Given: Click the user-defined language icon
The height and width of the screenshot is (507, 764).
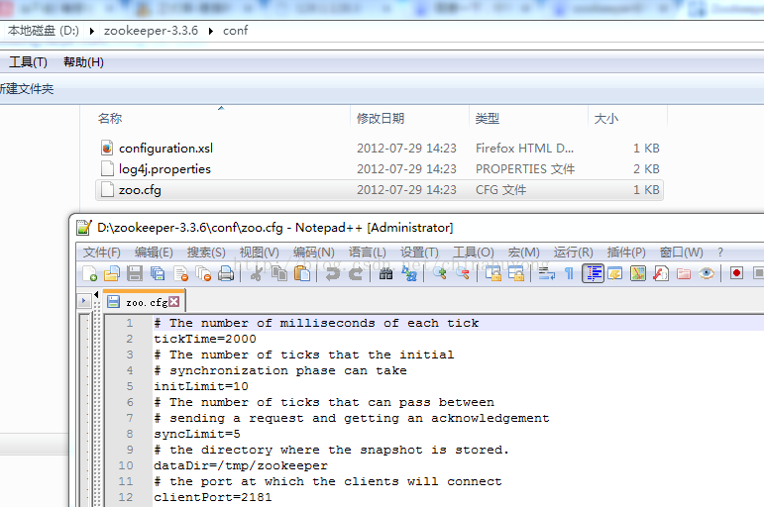Looking at the screenshot, I should coord(615,273).
